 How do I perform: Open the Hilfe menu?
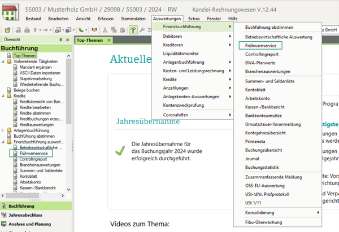click(233, 19)
